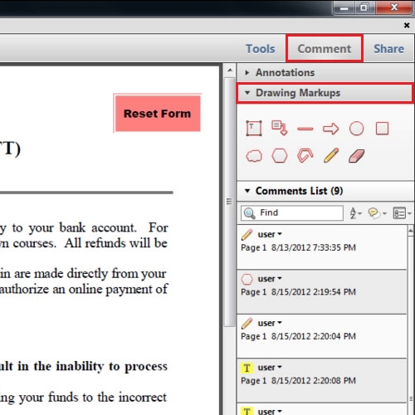Click the comments list scroll up arrow
This screenshot has width=415, height=415.
coord(411,230)
